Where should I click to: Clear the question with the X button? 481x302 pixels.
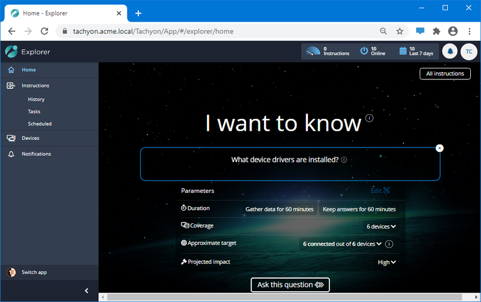(440, 148)
